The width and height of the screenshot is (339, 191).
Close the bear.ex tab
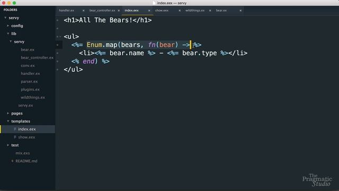click(240, 11)
